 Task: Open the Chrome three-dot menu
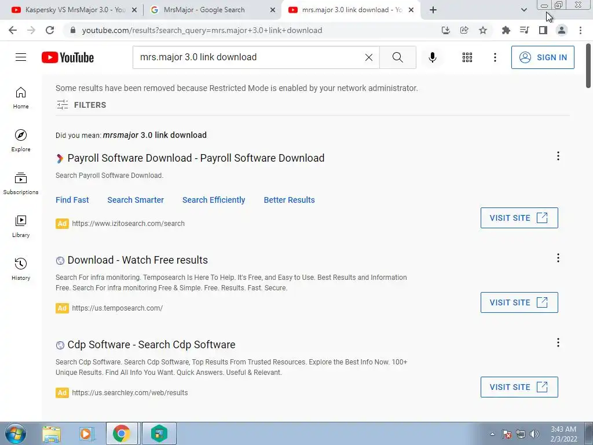(x=580, y=30)
